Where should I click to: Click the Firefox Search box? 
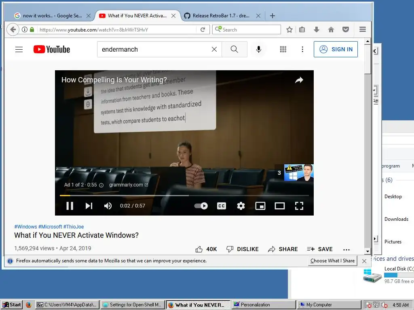246,29
